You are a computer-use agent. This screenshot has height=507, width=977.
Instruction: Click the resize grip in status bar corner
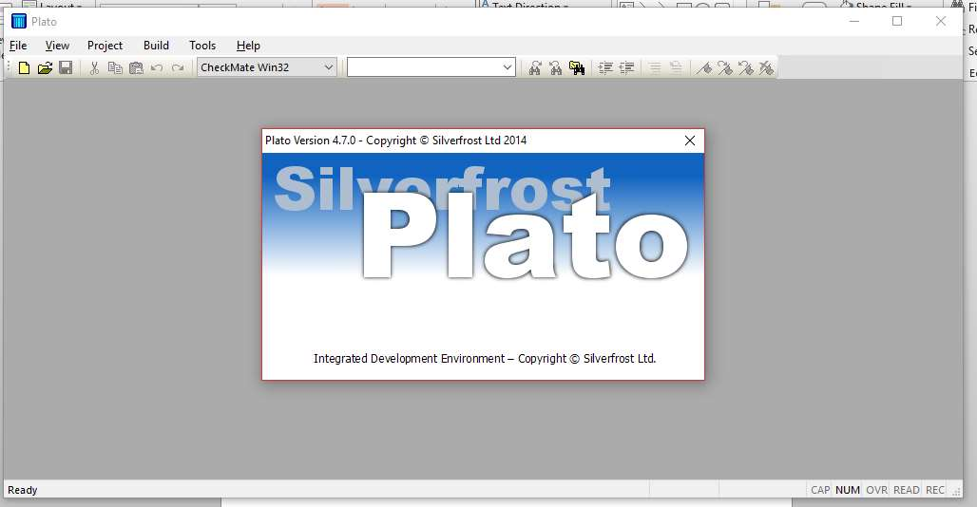coord(956,492)
